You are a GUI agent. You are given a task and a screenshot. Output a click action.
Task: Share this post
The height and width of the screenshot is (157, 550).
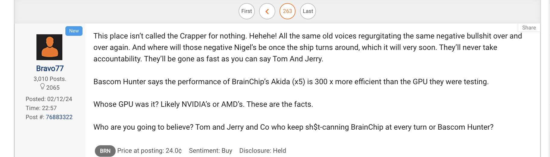(529, 28)
